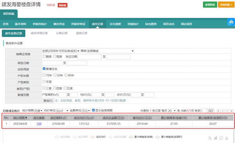Select the 317695.55 total amount cell
Viewport: 235px width, 143px height.
point(114,124)
